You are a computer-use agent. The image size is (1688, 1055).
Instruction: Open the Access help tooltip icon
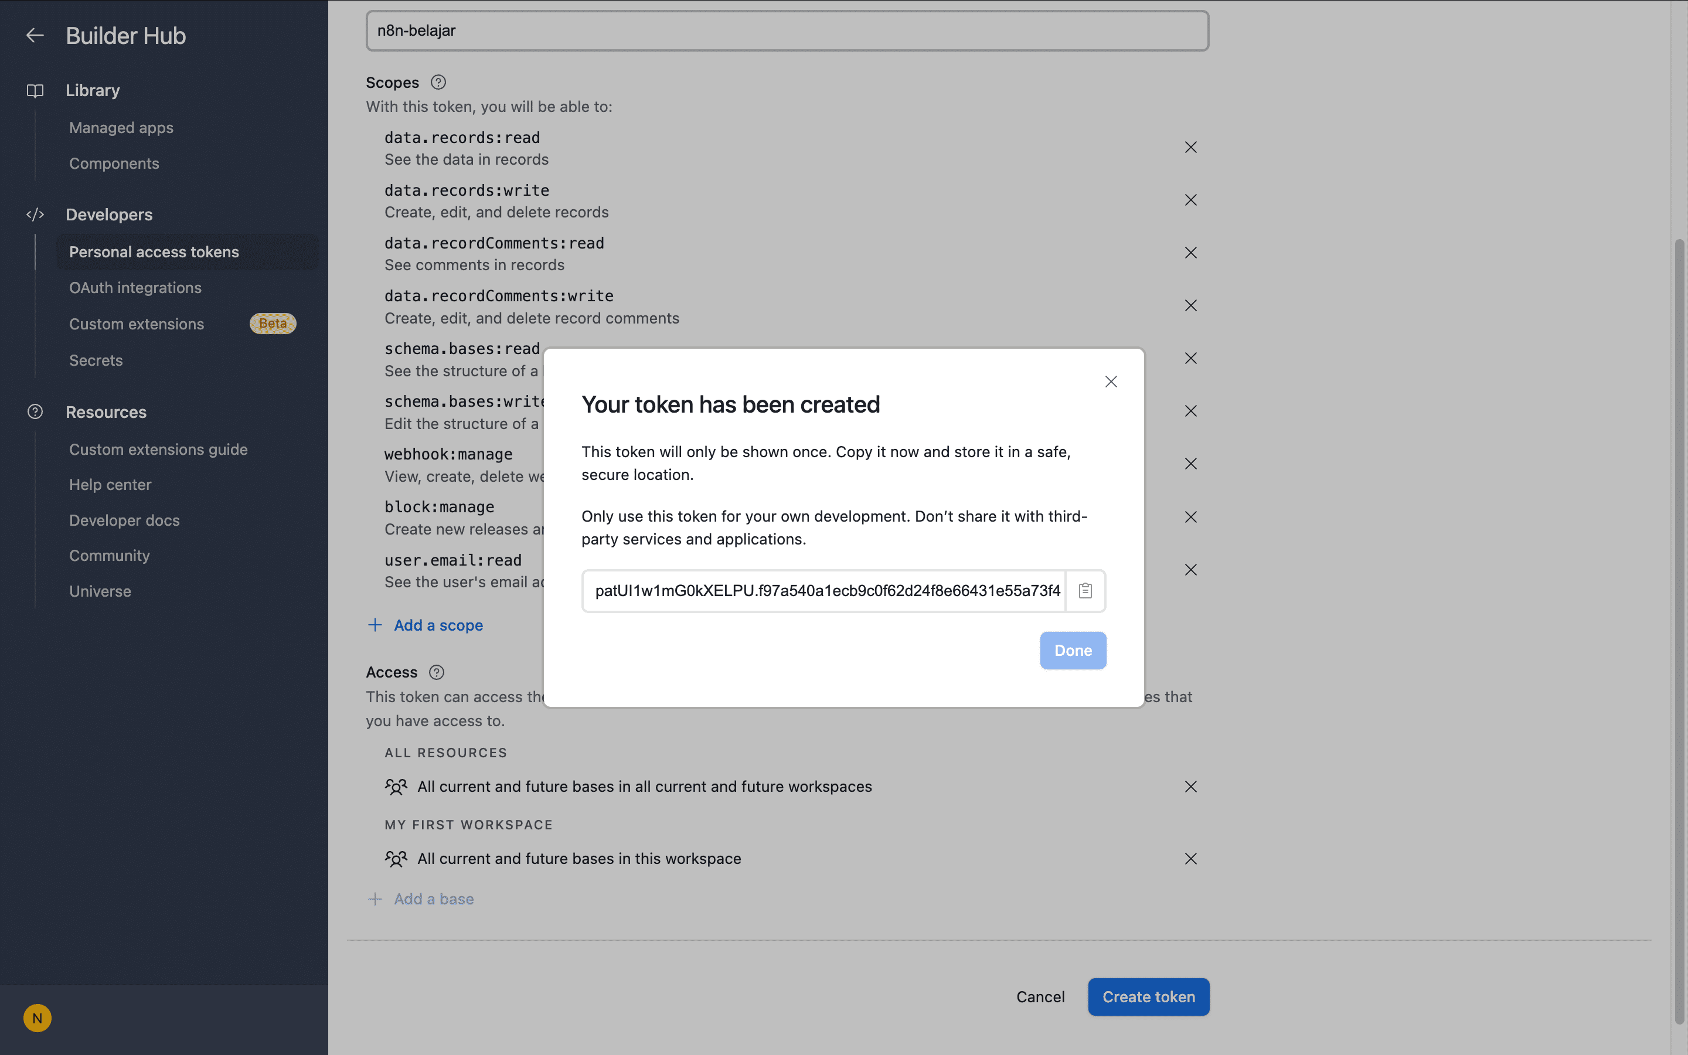tap(437, 673)
